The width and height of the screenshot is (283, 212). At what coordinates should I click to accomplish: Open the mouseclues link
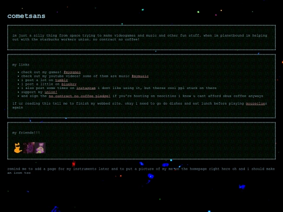click(x=255, y=104)
